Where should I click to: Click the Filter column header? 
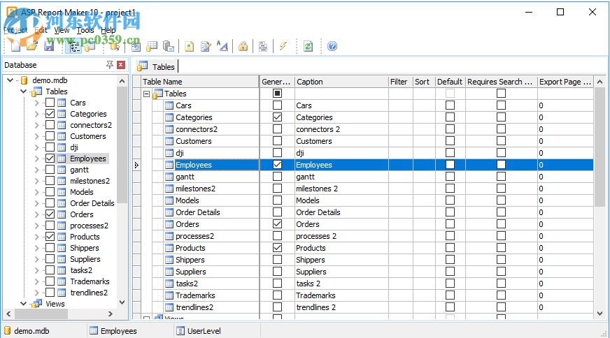400,82
